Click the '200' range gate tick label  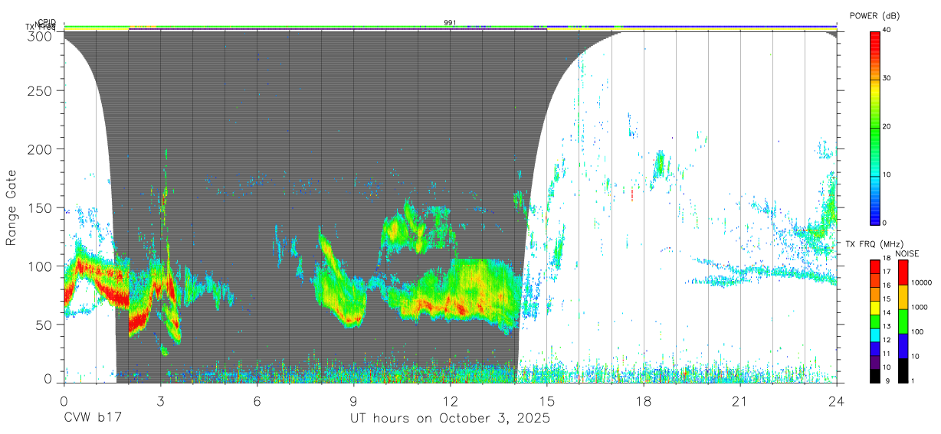[x=41, y=148]
